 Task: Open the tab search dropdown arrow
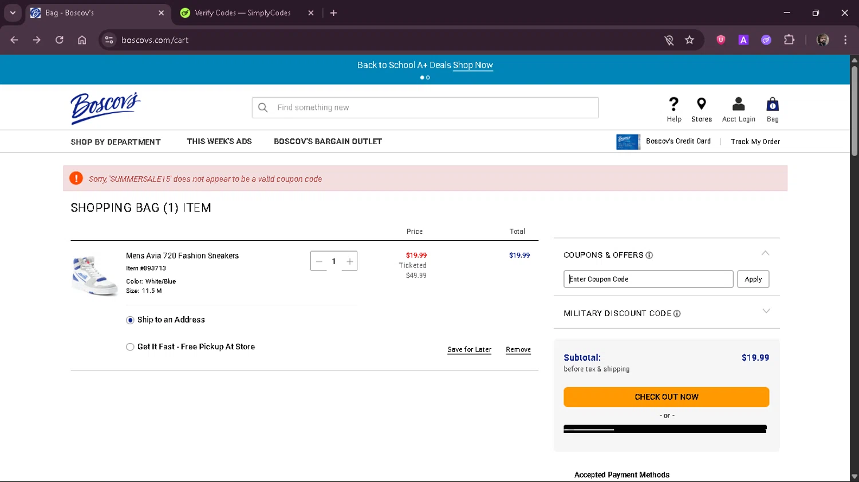tap(13, 13)
